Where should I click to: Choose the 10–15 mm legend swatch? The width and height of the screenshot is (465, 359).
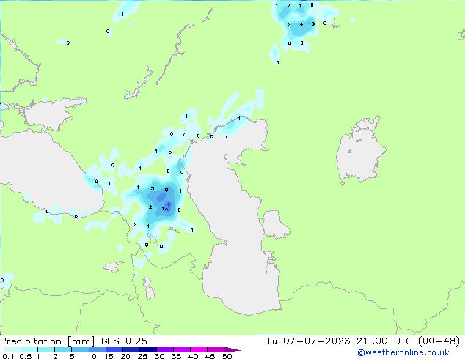click(x=98, y=349)
